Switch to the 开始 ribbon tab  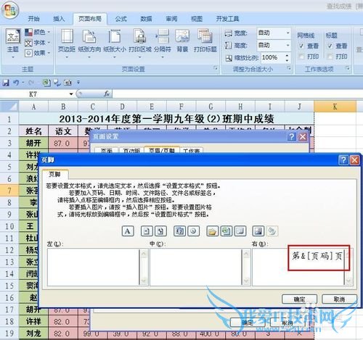[x=33, y=19]
